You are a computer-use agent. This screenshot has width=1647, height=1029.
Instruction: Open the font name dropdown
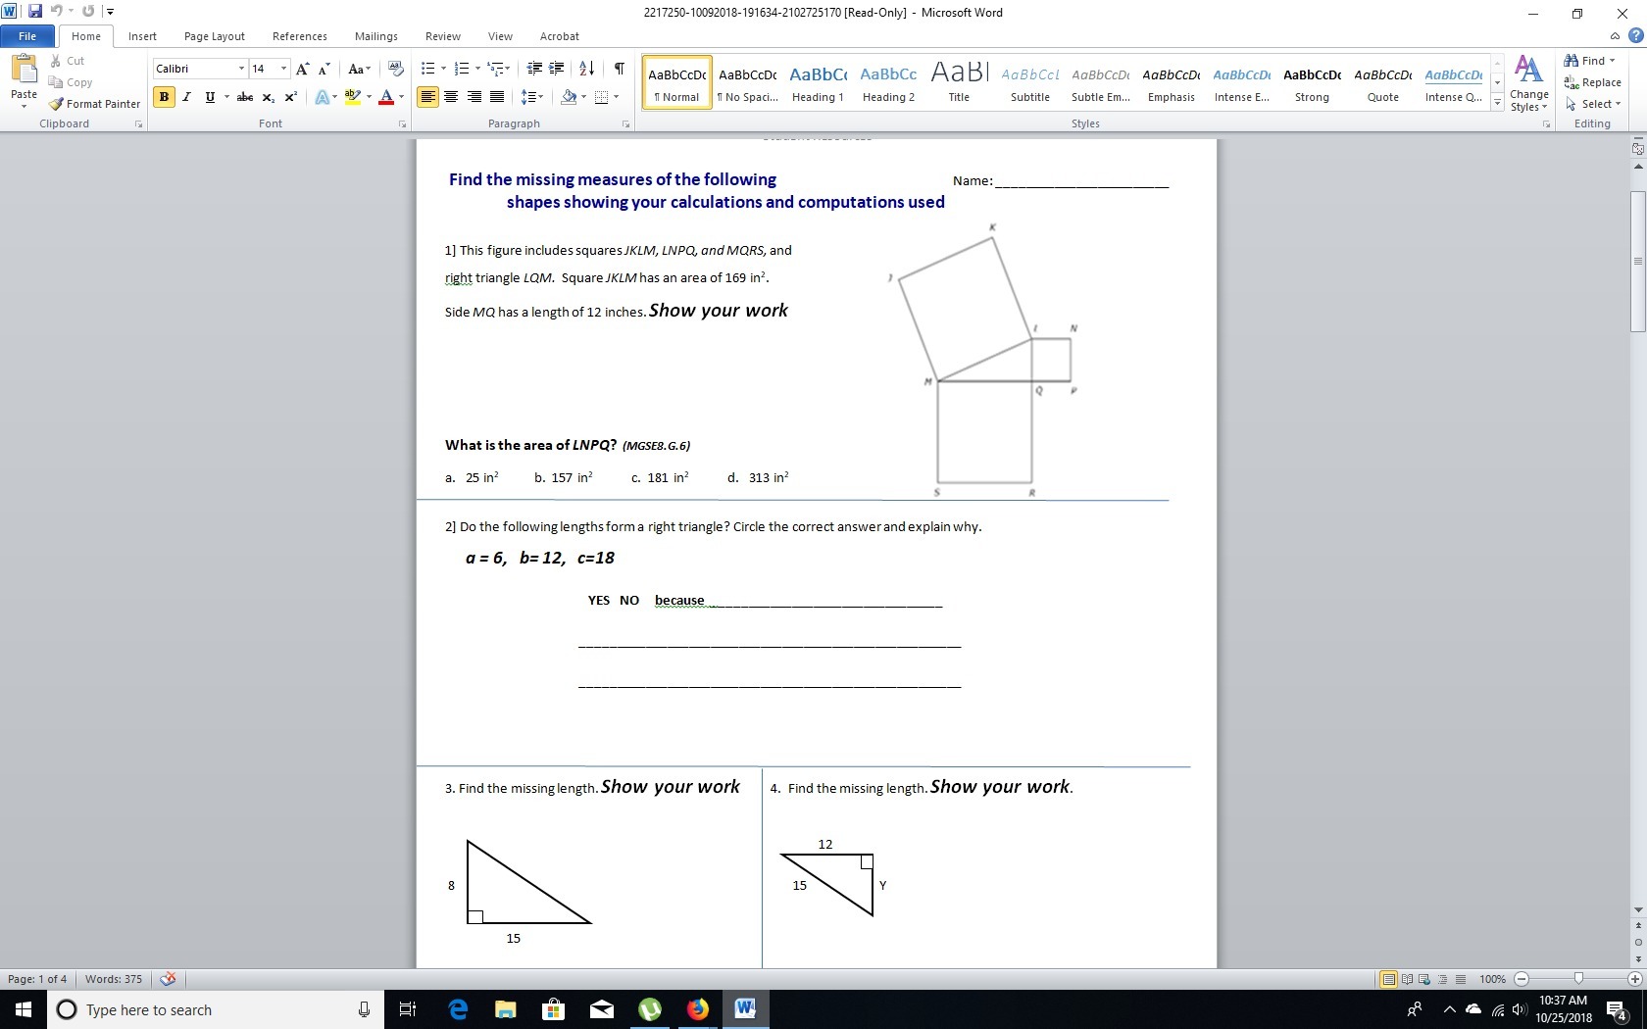pos(241,69)
